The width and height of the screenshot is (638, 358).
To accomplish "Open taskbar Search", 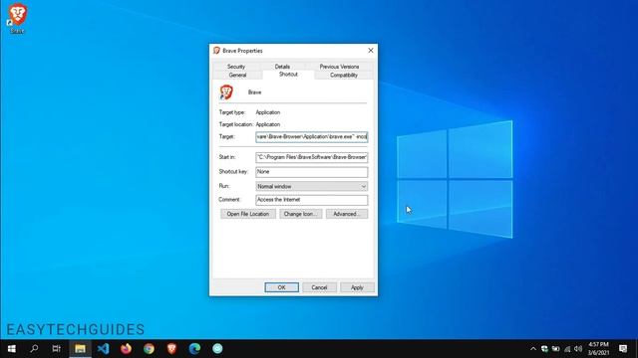I will click(x=34, y=349).
